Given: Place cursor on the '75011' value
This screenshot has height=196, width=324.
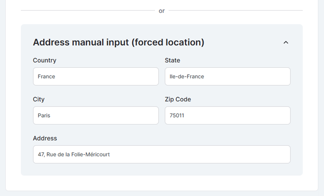Looking at the screenshot, I should [x=177, y=115].
